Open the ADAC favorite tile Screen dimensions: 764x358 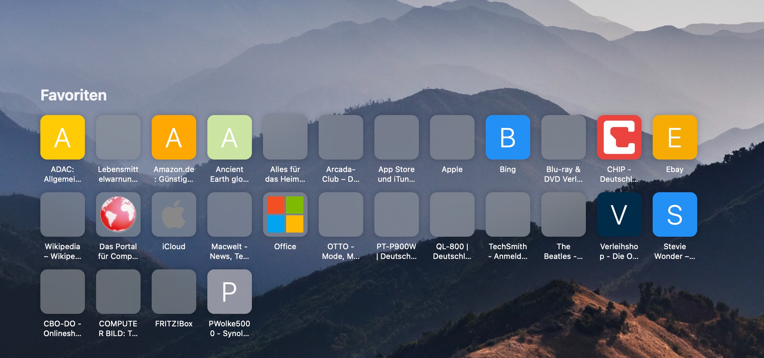[x=63, y=137]
